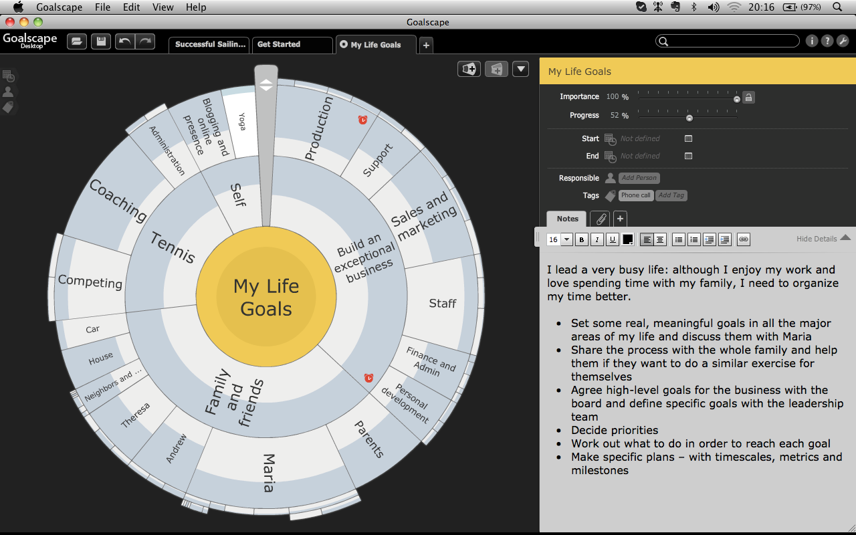
Task: Collapse the panel with Hide Details
Action: [824, 239]
